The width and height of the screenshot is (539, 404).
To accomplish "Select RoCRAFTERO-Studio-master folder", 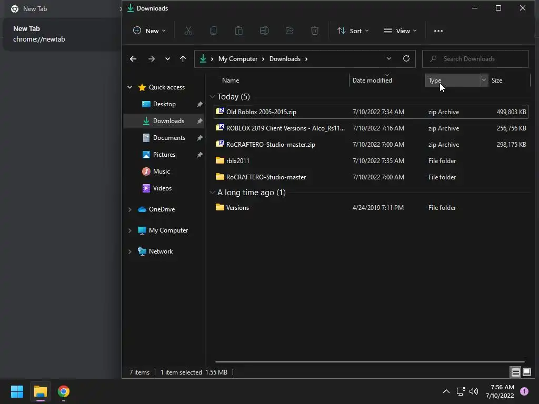I will point(371,177).
